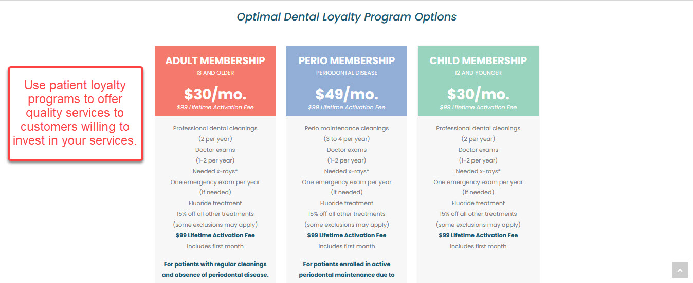Click bold $99 Lifetime Activation Fee under Child

[x=478, y=235]
